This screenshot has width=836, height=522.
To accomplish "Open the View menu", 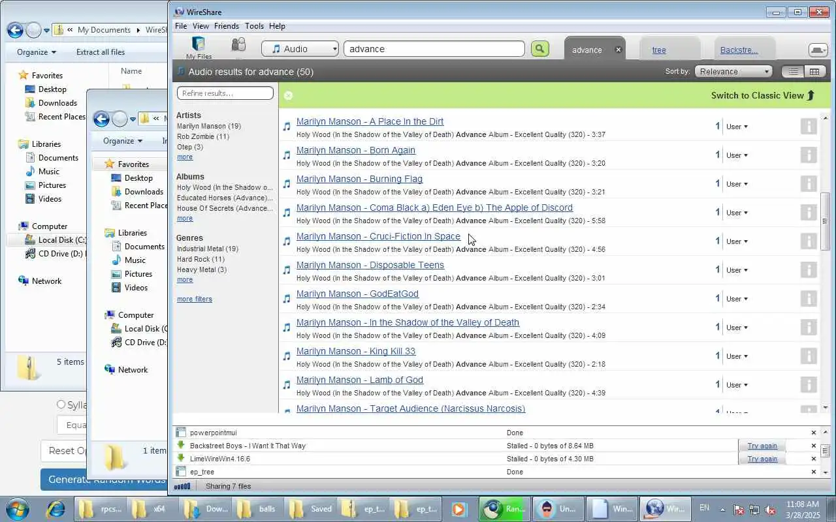I will coord(201,26).
